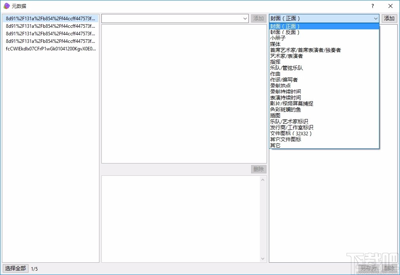Click the middle 删除 button

click(x=258, y=169)
